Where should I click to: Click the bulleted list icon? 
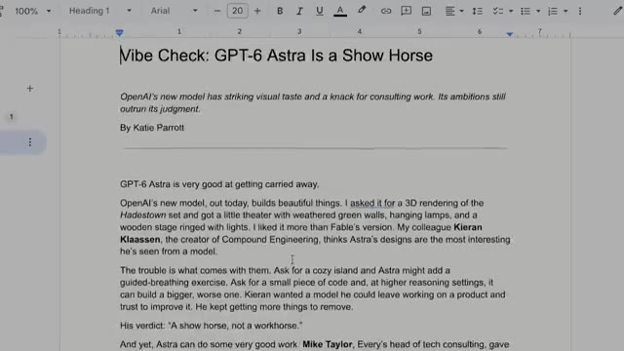coord(526,11)
